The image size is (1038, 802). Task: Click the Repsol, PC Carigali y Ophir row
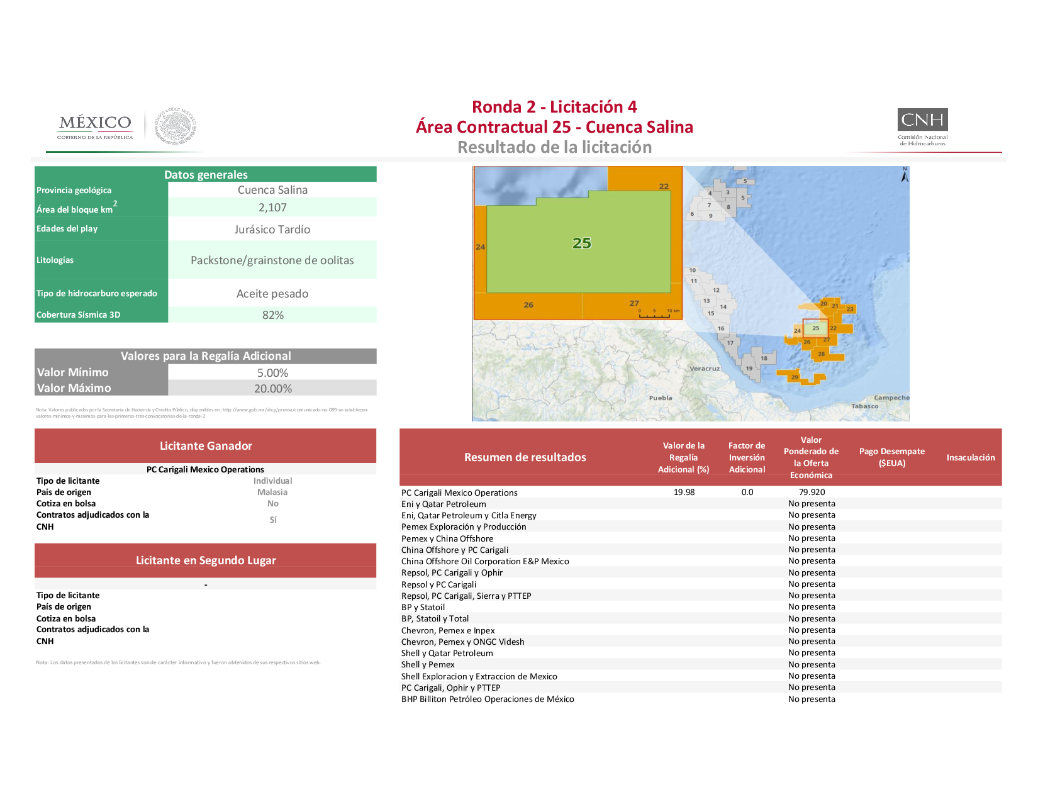tap(701, 573)
